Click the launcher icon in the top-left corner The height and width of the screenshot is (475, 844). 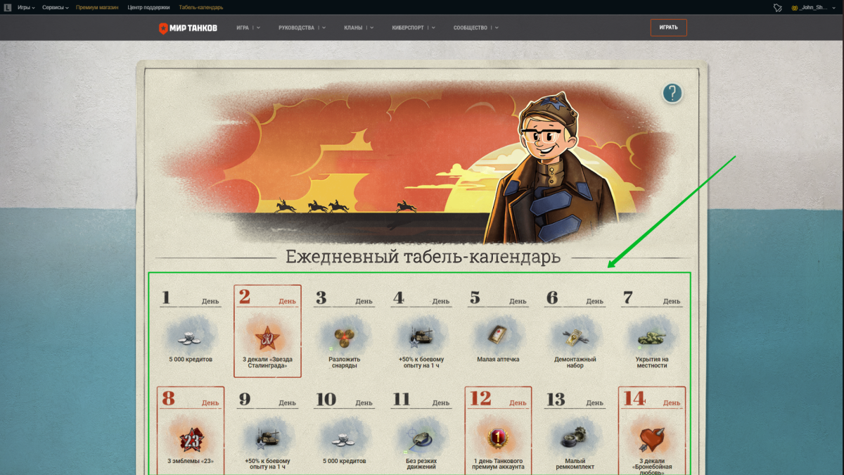(8, 8)
